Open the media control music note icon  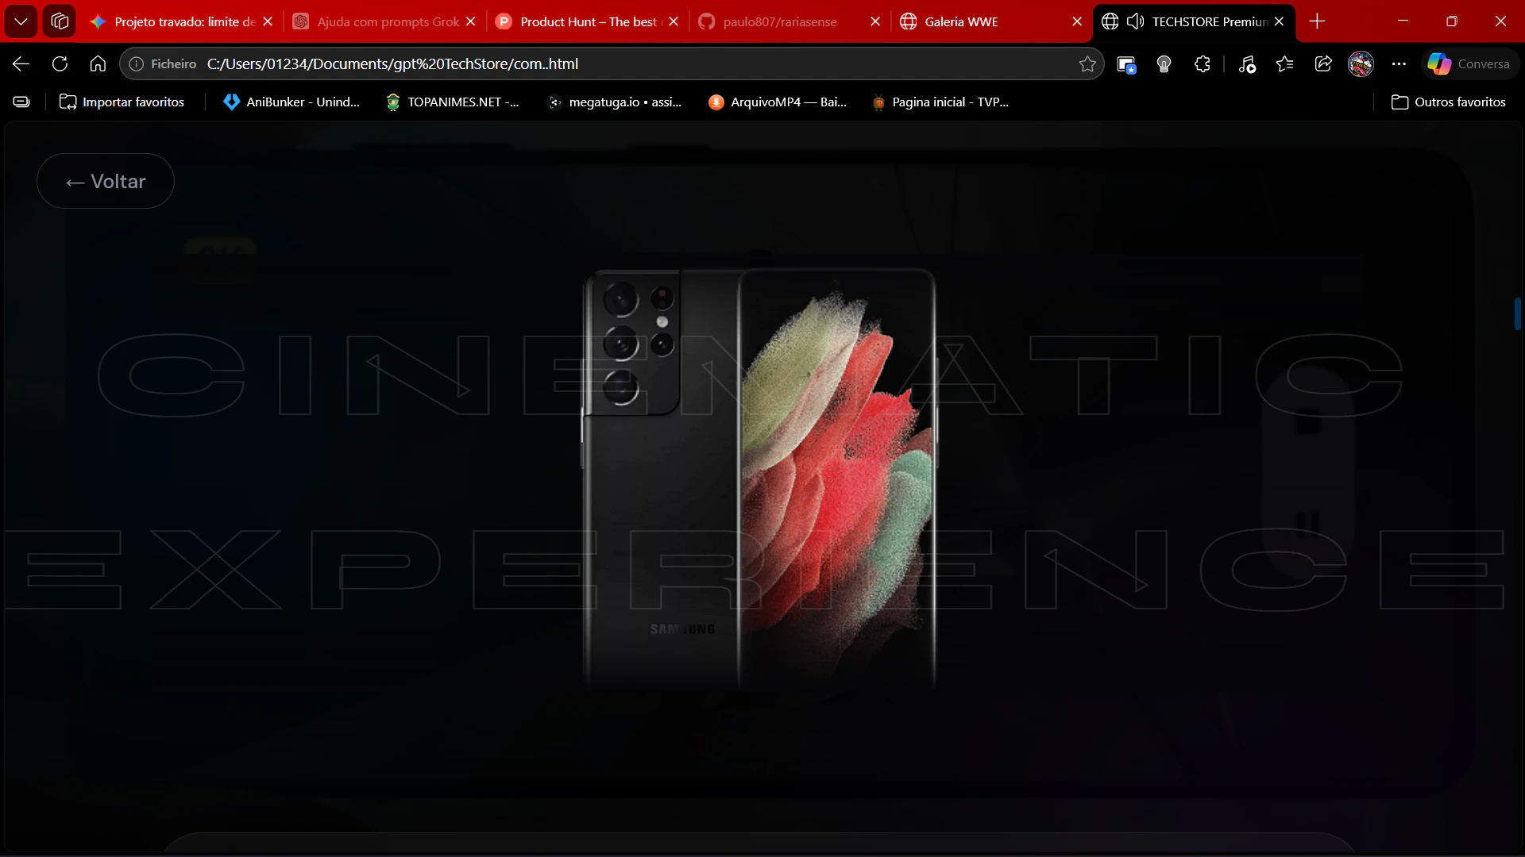coord(1247,64)
